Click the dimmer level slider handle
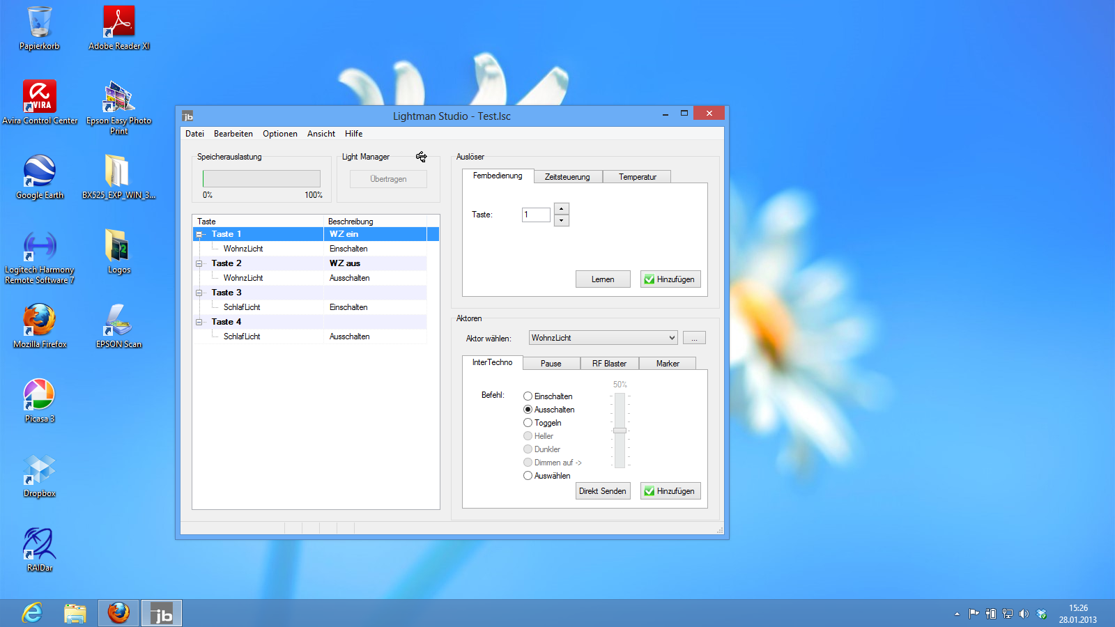1115x627 pixels. pos(620,431)
